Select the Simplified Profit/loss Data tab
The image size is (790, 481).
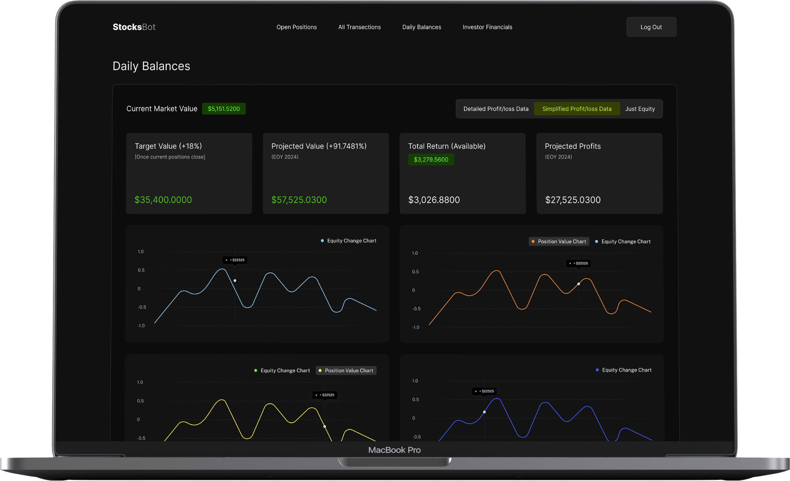(576, 109)
